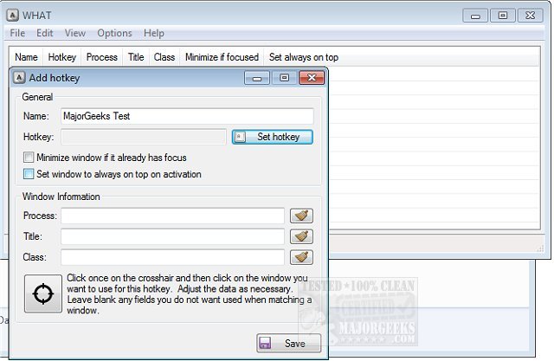Focus the Title text field
The width and height of the screenshot is (554, 361).
tap(173, 236)
